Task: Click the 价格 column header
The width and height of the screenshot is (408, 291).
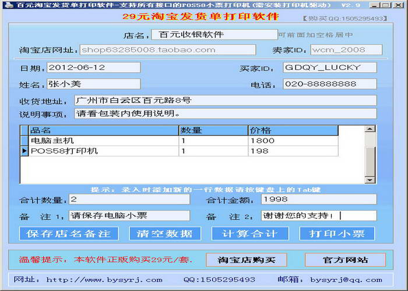Action: [294, 130]
